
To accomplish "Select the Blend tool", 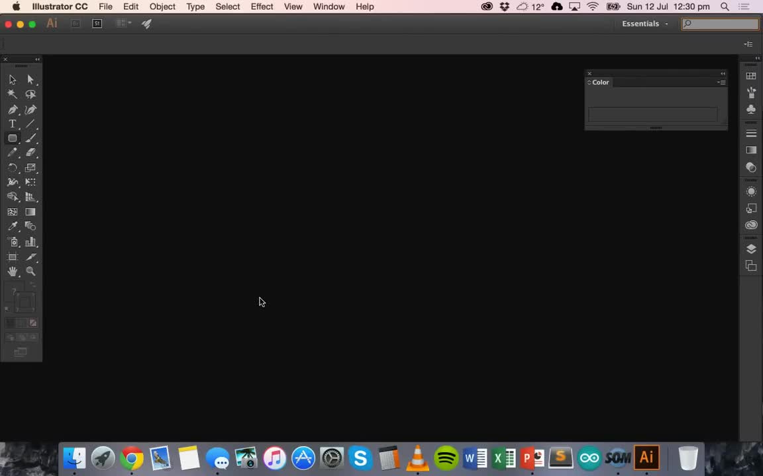I will click(x=30, y=226).
